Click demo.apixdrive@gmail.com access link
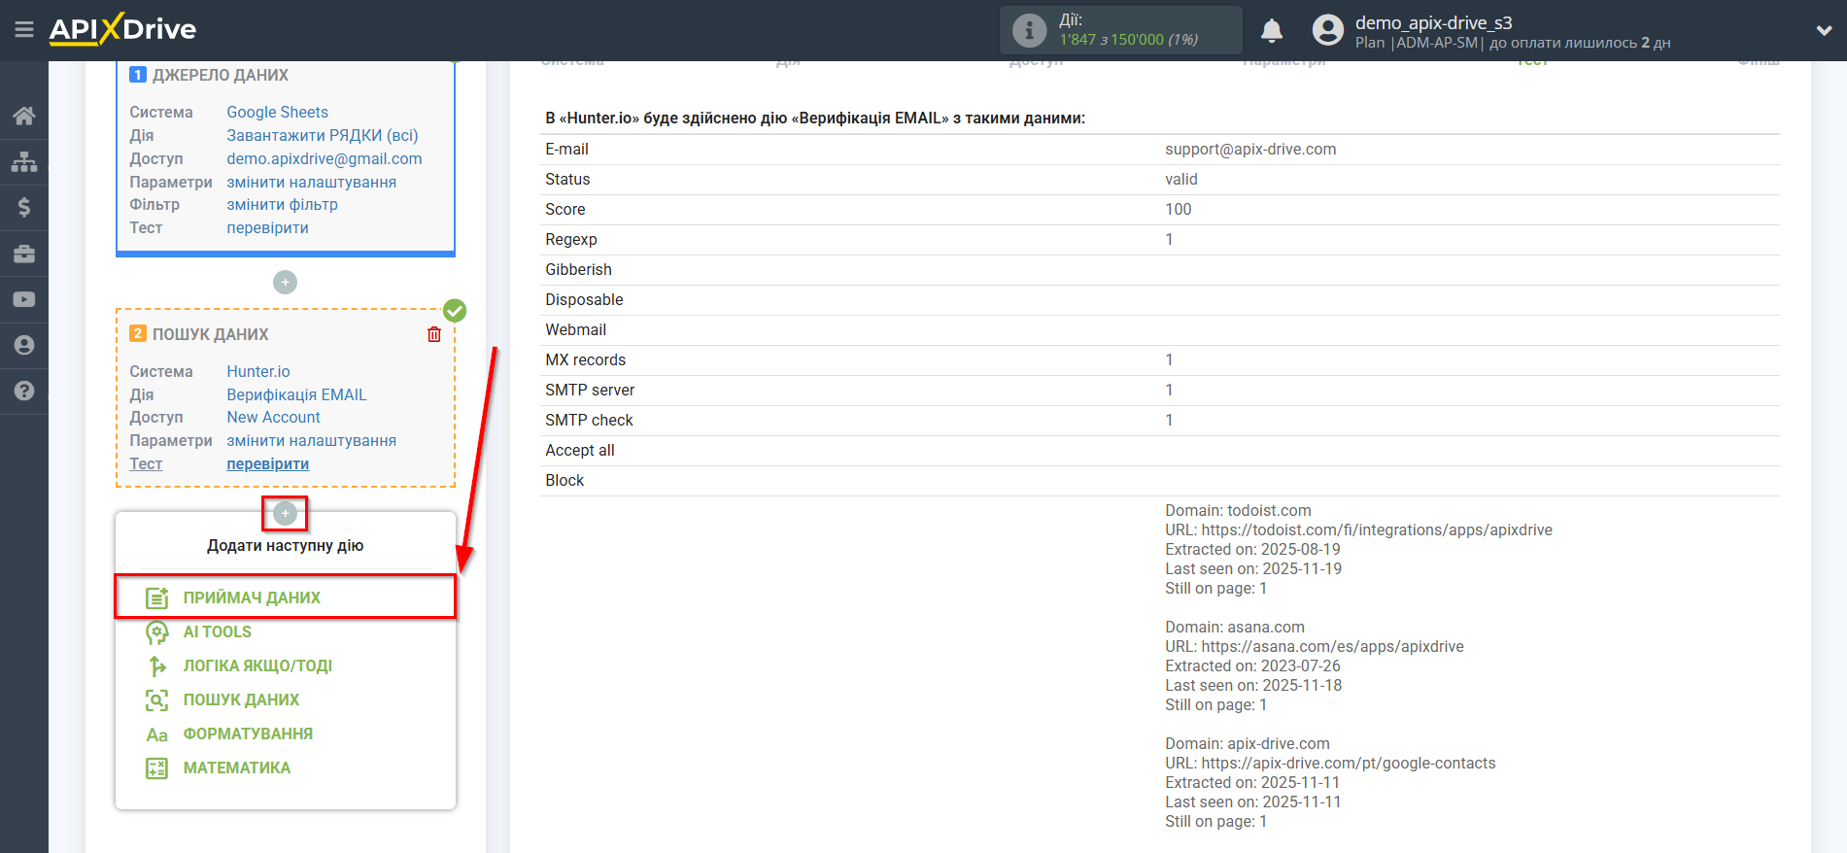Image resolution: width=1847 pixels, height=853 pixels. tap(325, 158)
